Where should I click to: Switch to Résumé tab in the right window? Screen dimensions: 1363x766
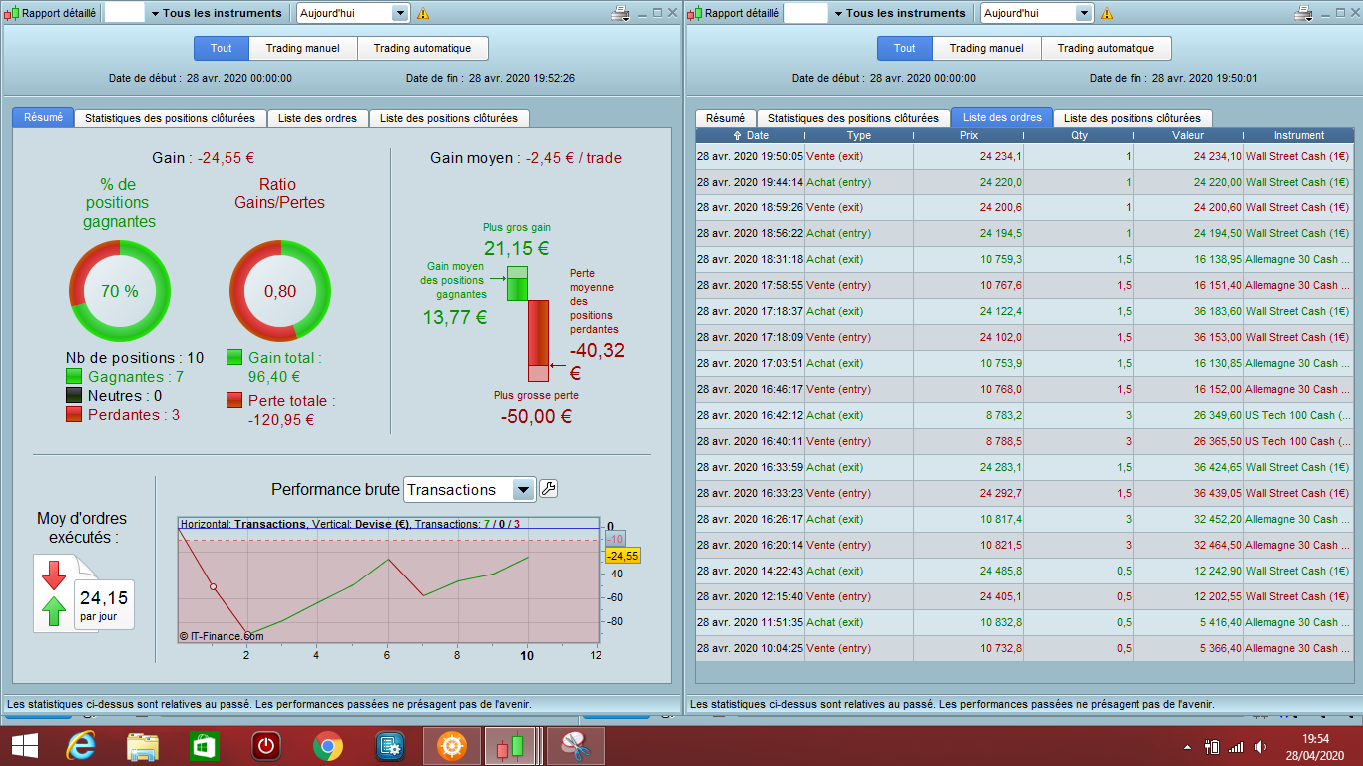pos(726,118)
